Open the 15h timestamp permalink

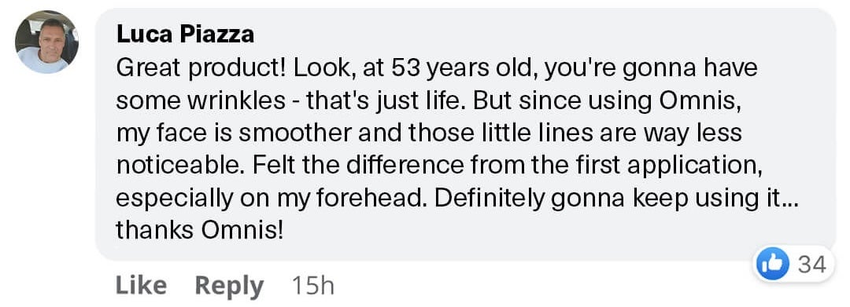[312, 286]
